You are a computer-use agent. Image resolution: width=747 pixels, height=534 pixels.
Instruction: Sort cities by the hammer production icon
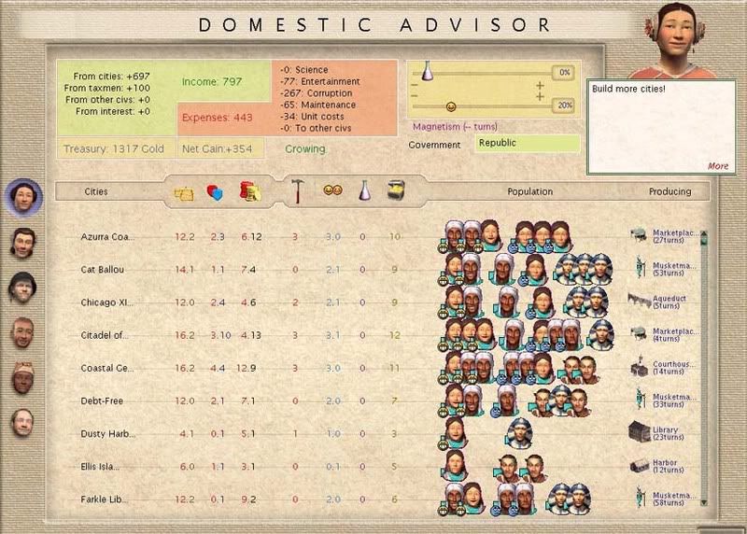coord(298,191)
